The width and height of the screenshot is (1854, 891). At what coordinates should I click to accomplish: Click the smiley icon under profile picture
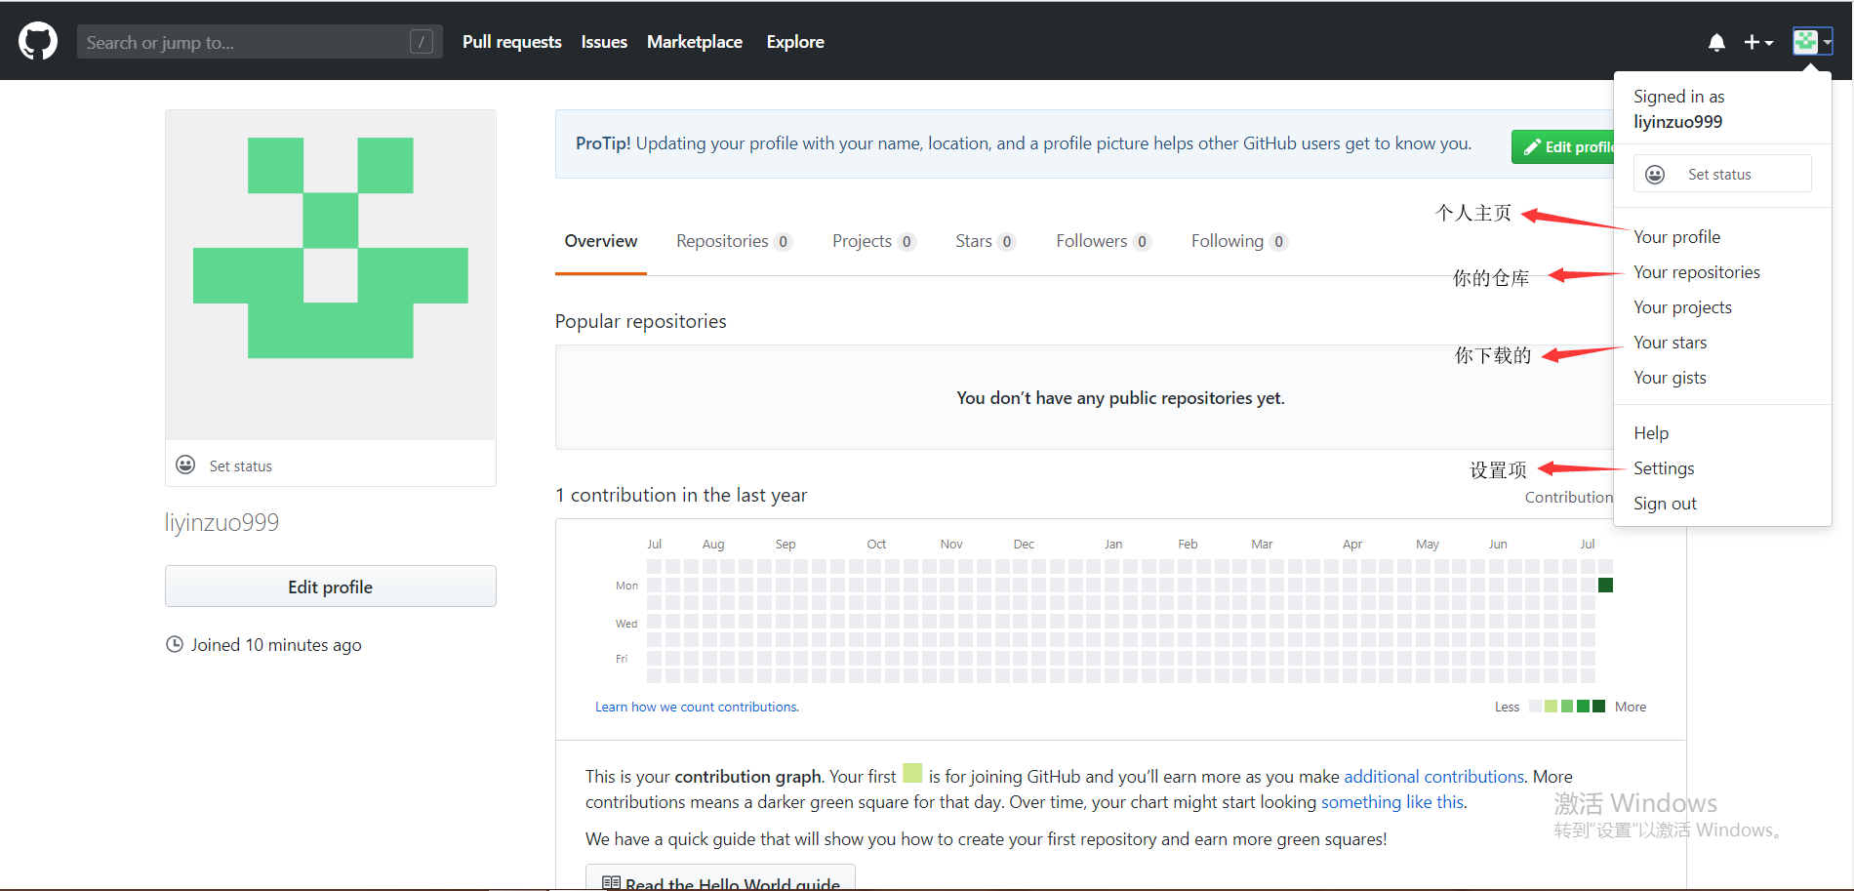point(185,465)
